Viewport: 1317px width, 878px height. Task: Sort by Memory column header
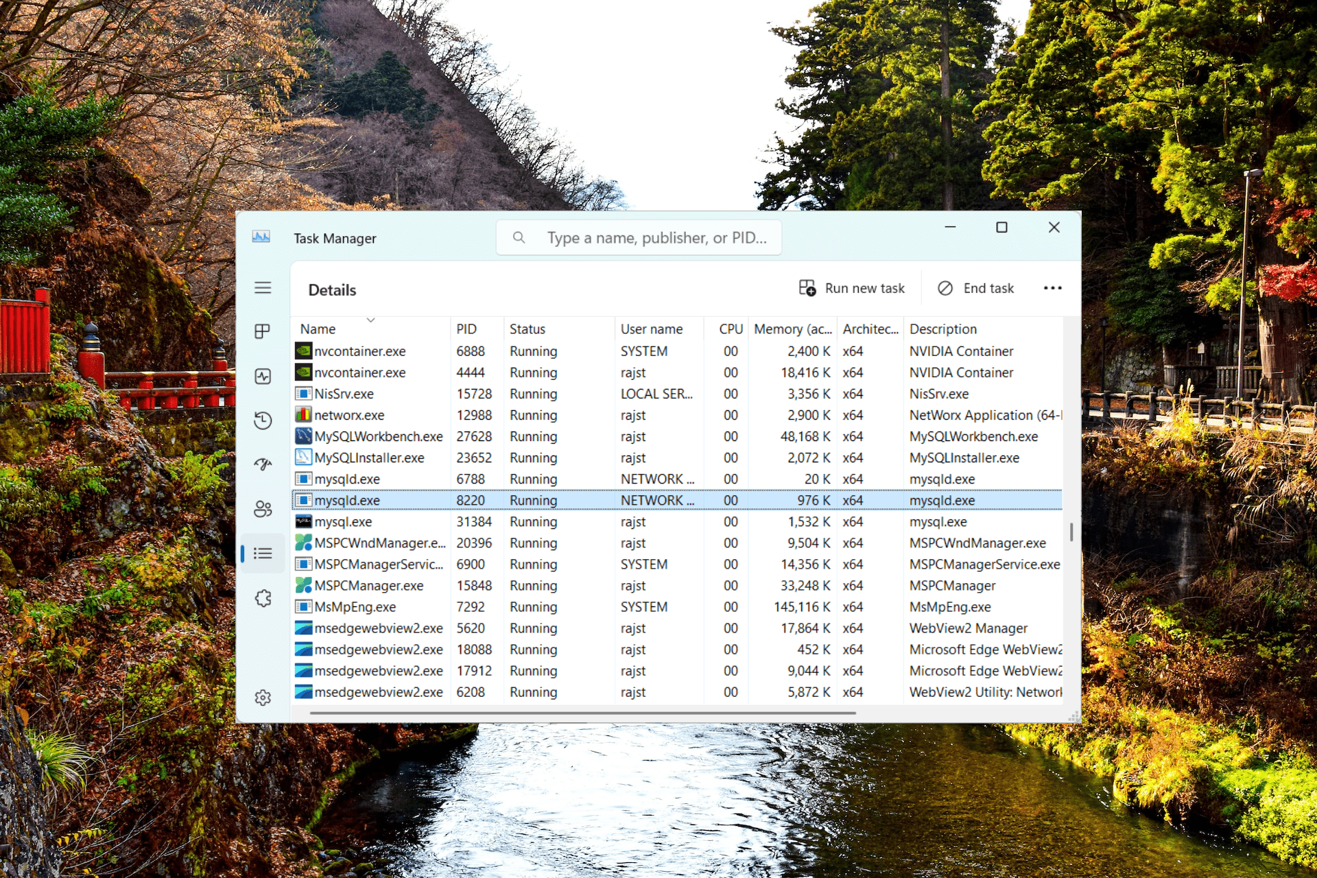click(792, 329)
